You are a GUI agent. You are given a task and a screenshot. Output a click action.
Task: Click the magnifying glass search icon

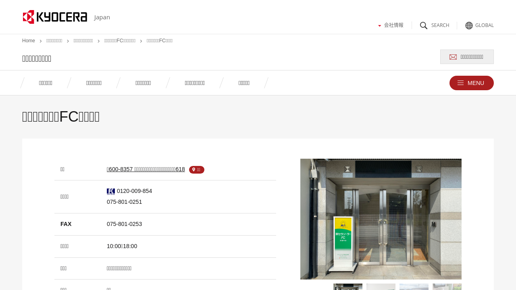click(x=424, y=25)
